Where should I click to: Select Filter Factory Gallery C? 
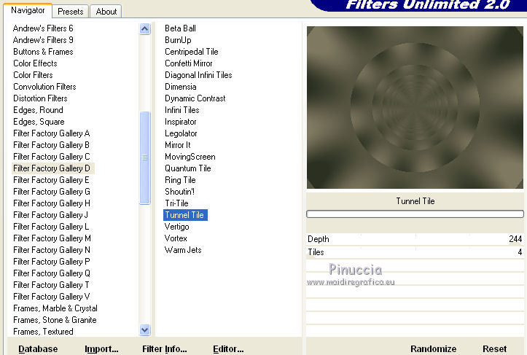click(x=52, y=157)
